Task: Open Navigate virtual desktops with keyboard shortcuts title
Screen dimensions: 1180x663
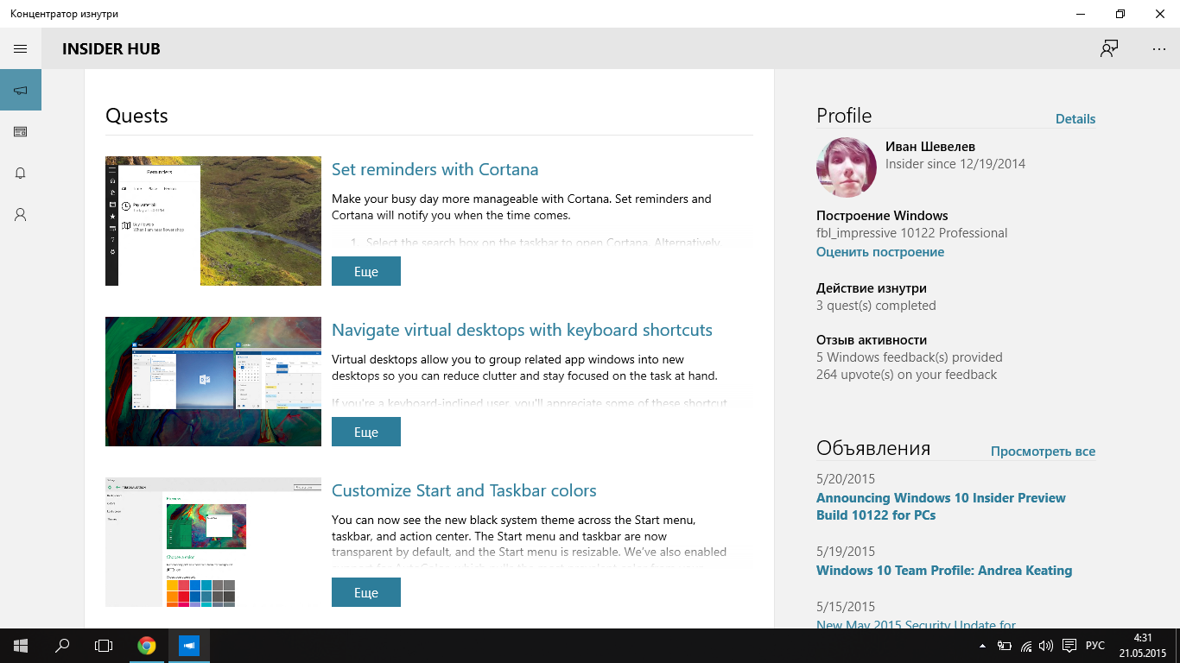Action: pyautogui.click(x=522, y=330)
